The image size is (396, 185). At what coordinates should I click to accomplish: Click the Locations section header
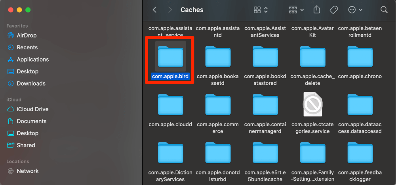[x=18, y=162]
